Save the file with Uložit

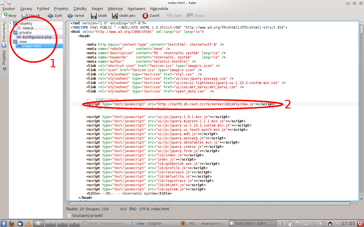99,16
